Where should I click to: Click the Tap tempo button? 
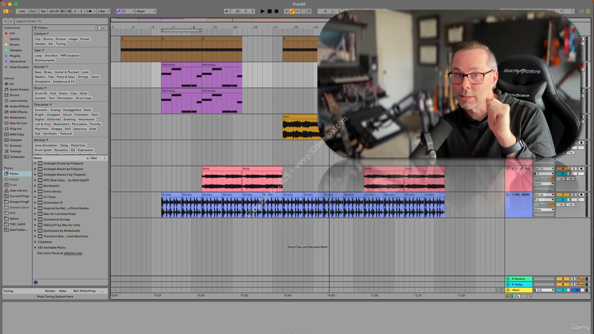tap(43, 11)
